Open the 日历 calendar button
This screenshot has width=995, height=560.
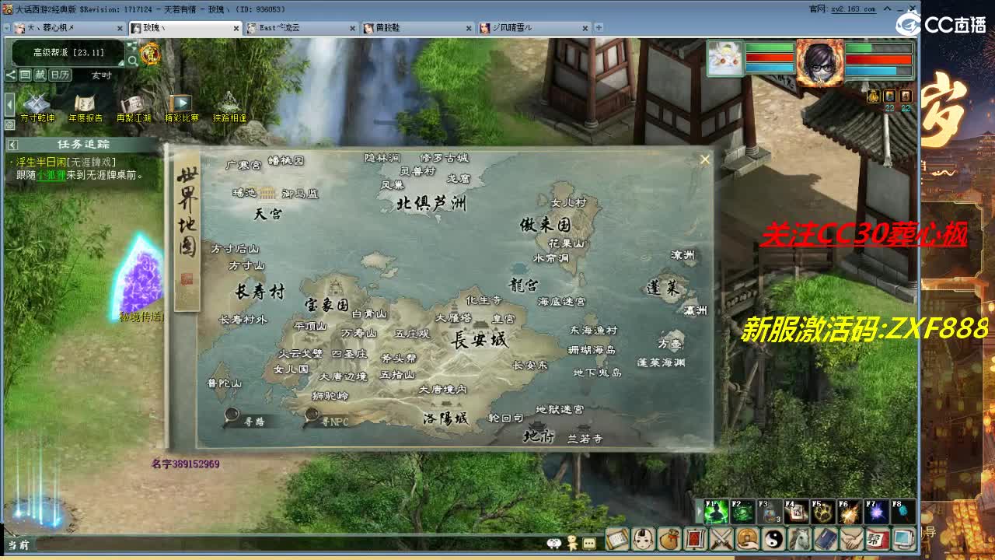60,75
